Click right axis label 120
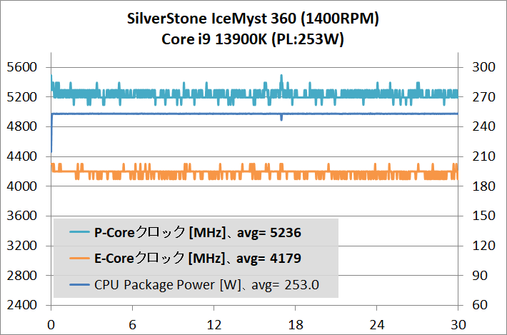507x335 pixels. [483, 246]
